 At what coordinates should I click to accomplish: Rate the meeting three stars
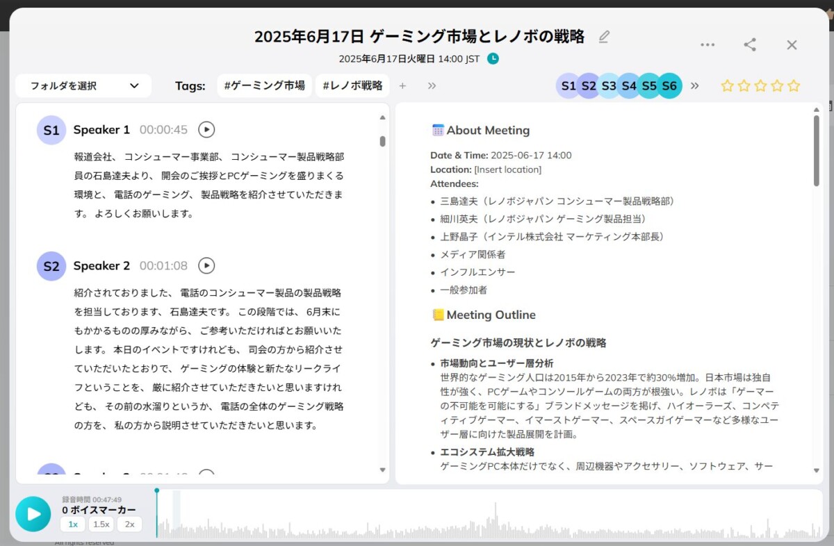pos(760,85)
